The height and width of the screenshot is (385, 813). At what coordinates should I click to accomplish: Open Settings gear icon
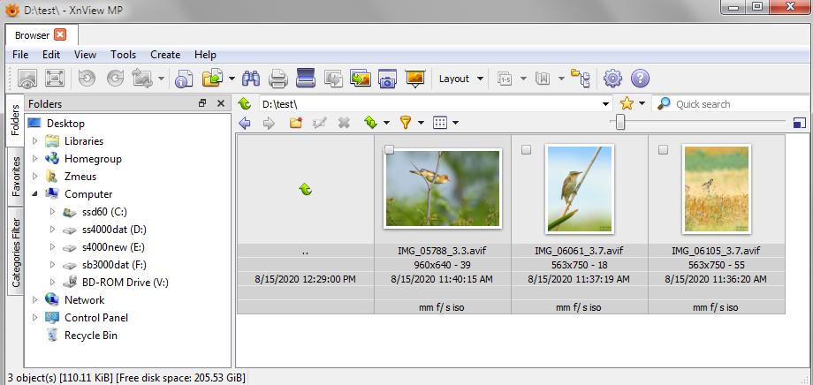coord(612,79)
